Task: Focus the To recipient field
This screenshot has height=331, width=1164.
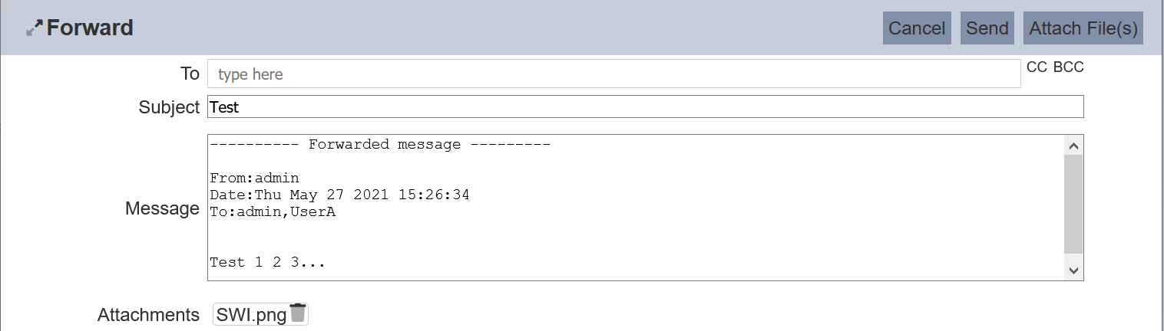Action: tap(613, 74)
